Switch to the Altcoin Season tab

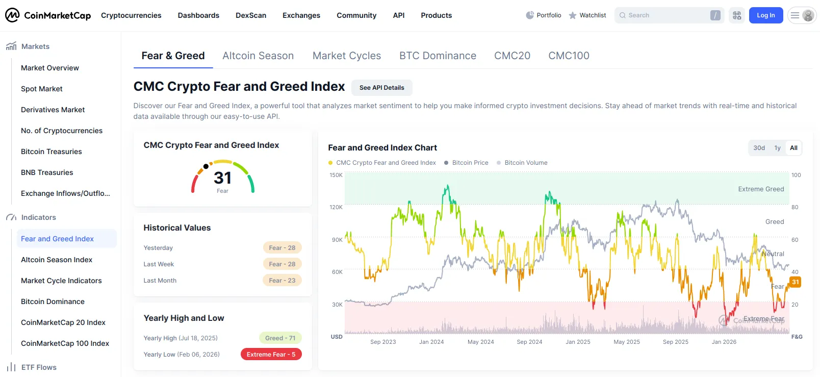(258, 56)
